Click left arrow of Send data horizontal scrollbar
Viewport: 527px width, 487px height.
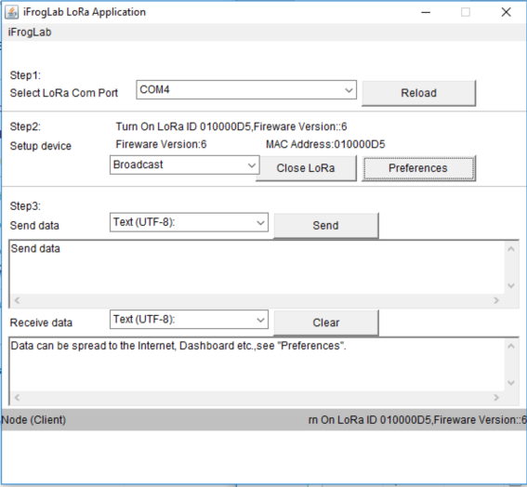[17, 300]
